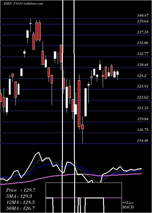
Task: Click the 121.33 price level label
Action: (x=143, y=108)
